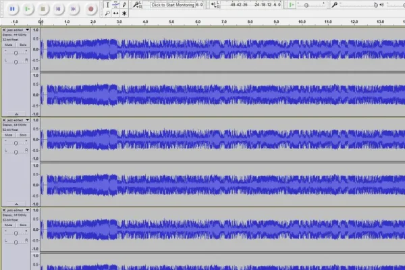This screenshot has height=270, width=405.
Task: Select the Envelope tool
Action: coord(116,5)
